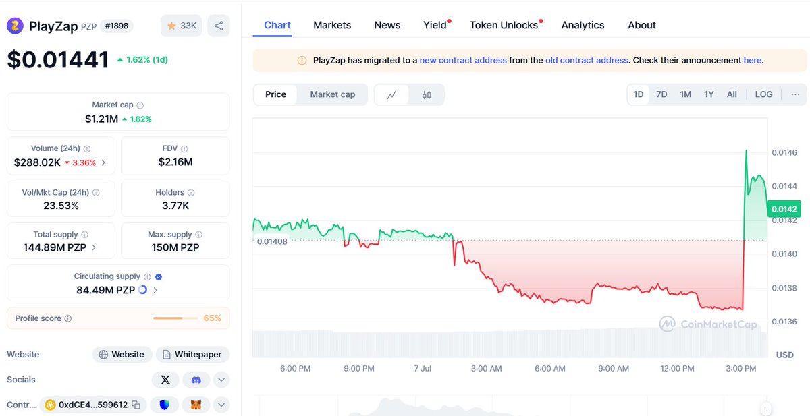Click the USD currency label on chart
Viewport: 810px width, 416px height.
coord(784,354)
